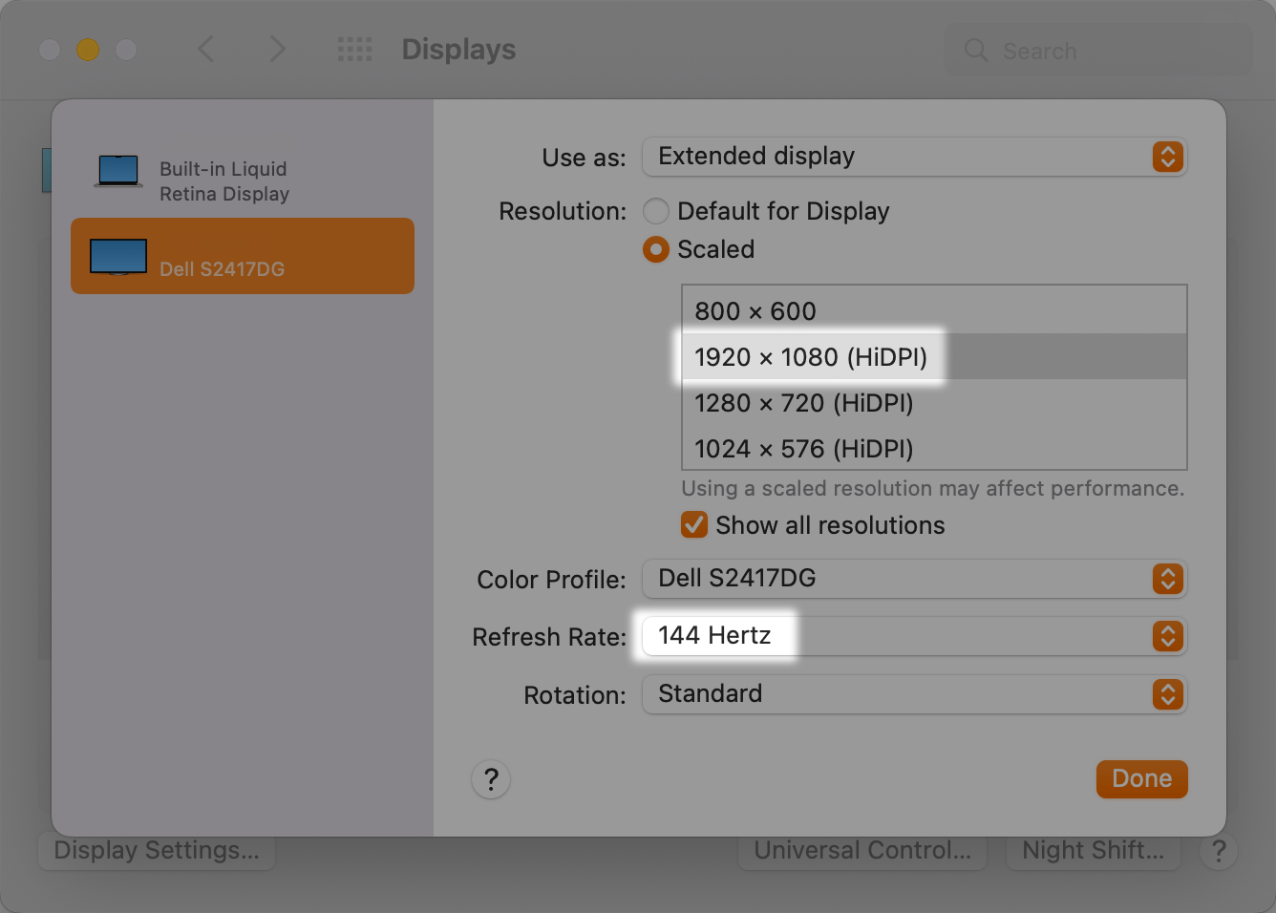Open Night Shift… button
1276x913 pixels.
coord(1094,851)
